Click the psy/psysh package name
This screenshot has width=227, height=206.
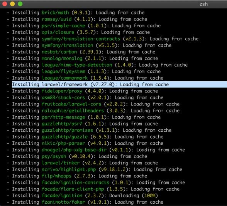[54, 156]
